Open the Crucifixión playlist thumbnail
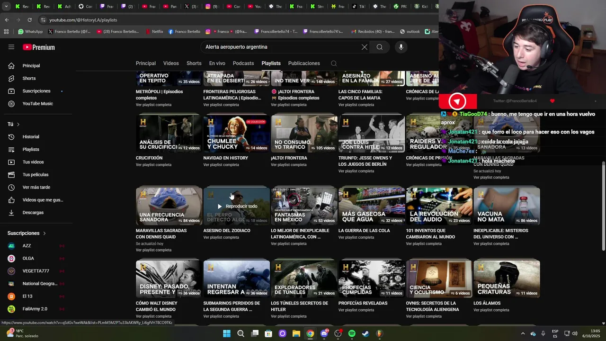 (x=169, y=134)
